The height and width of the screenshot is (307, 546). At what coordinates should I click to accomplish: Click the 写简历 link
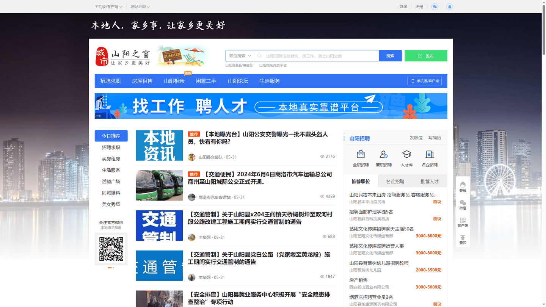point(435,138)
